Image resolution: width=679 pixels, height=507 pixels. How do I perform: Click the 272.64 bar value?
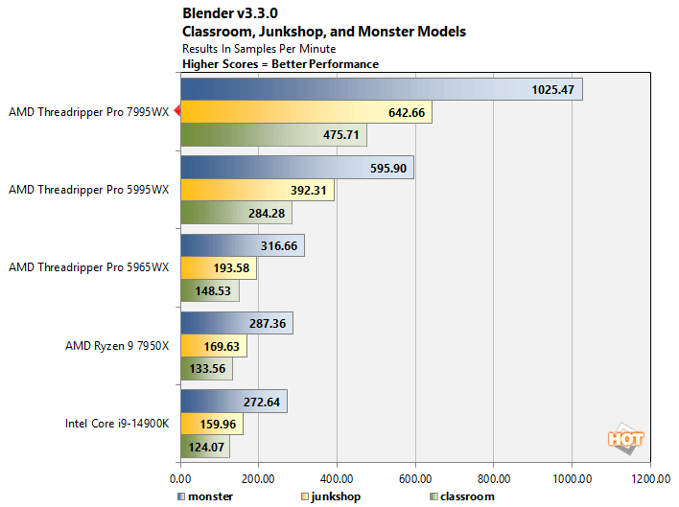pyautogui.click(x=262, y=402)
